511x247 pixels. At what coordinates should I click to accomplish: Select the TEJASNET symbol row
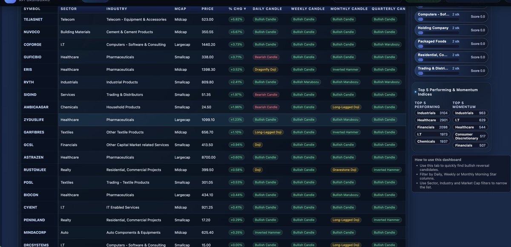33,19
